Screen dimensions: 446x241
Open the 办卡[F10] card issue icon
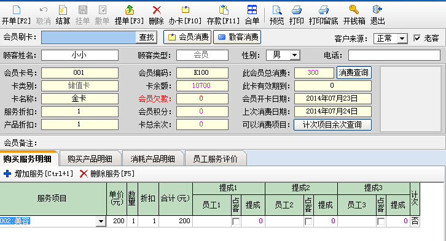click(185, 10)
